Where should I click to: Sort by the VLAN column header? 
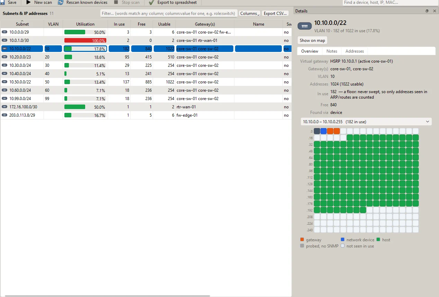[x=53, y=24]
